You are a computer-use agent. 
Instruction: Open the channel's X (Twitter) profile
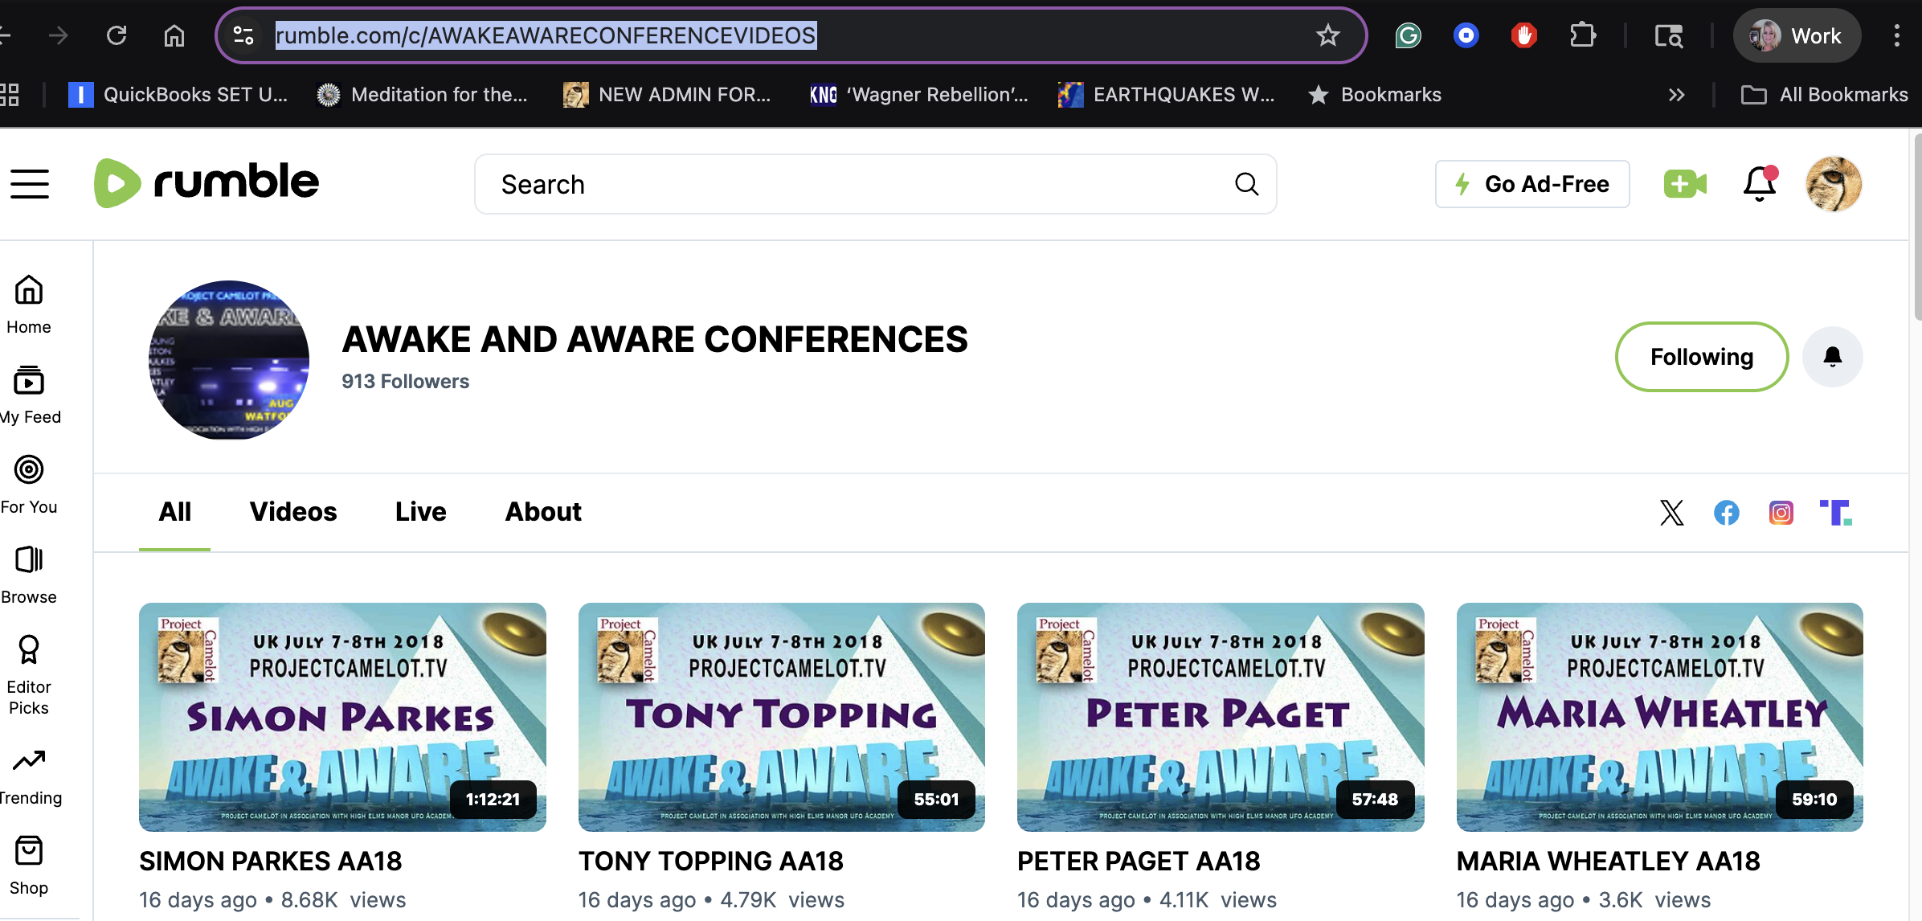click(1671, 512)
